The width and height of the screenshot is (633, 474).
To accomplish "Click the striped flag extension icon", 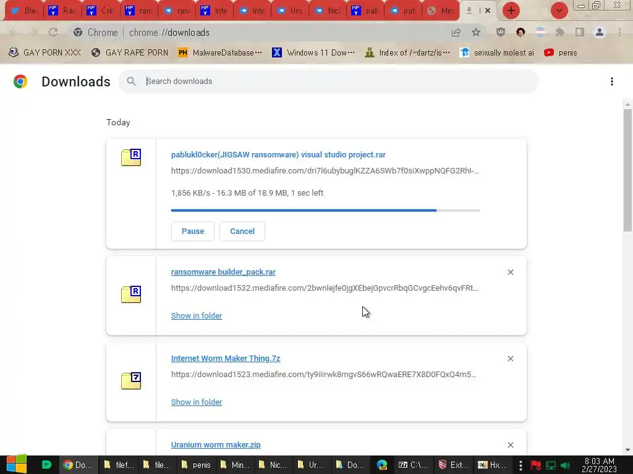I will point(540,32).
